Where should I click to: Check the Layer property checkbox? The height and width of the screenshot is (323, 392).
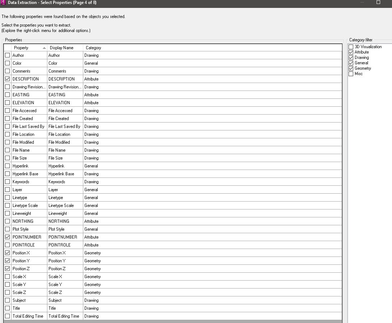(x=8, y=190)
